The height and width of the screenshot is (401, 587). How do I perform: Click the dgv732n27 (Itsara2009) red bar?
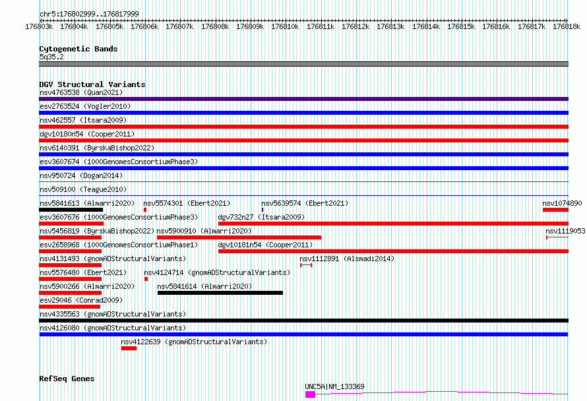tap(394, 224)
